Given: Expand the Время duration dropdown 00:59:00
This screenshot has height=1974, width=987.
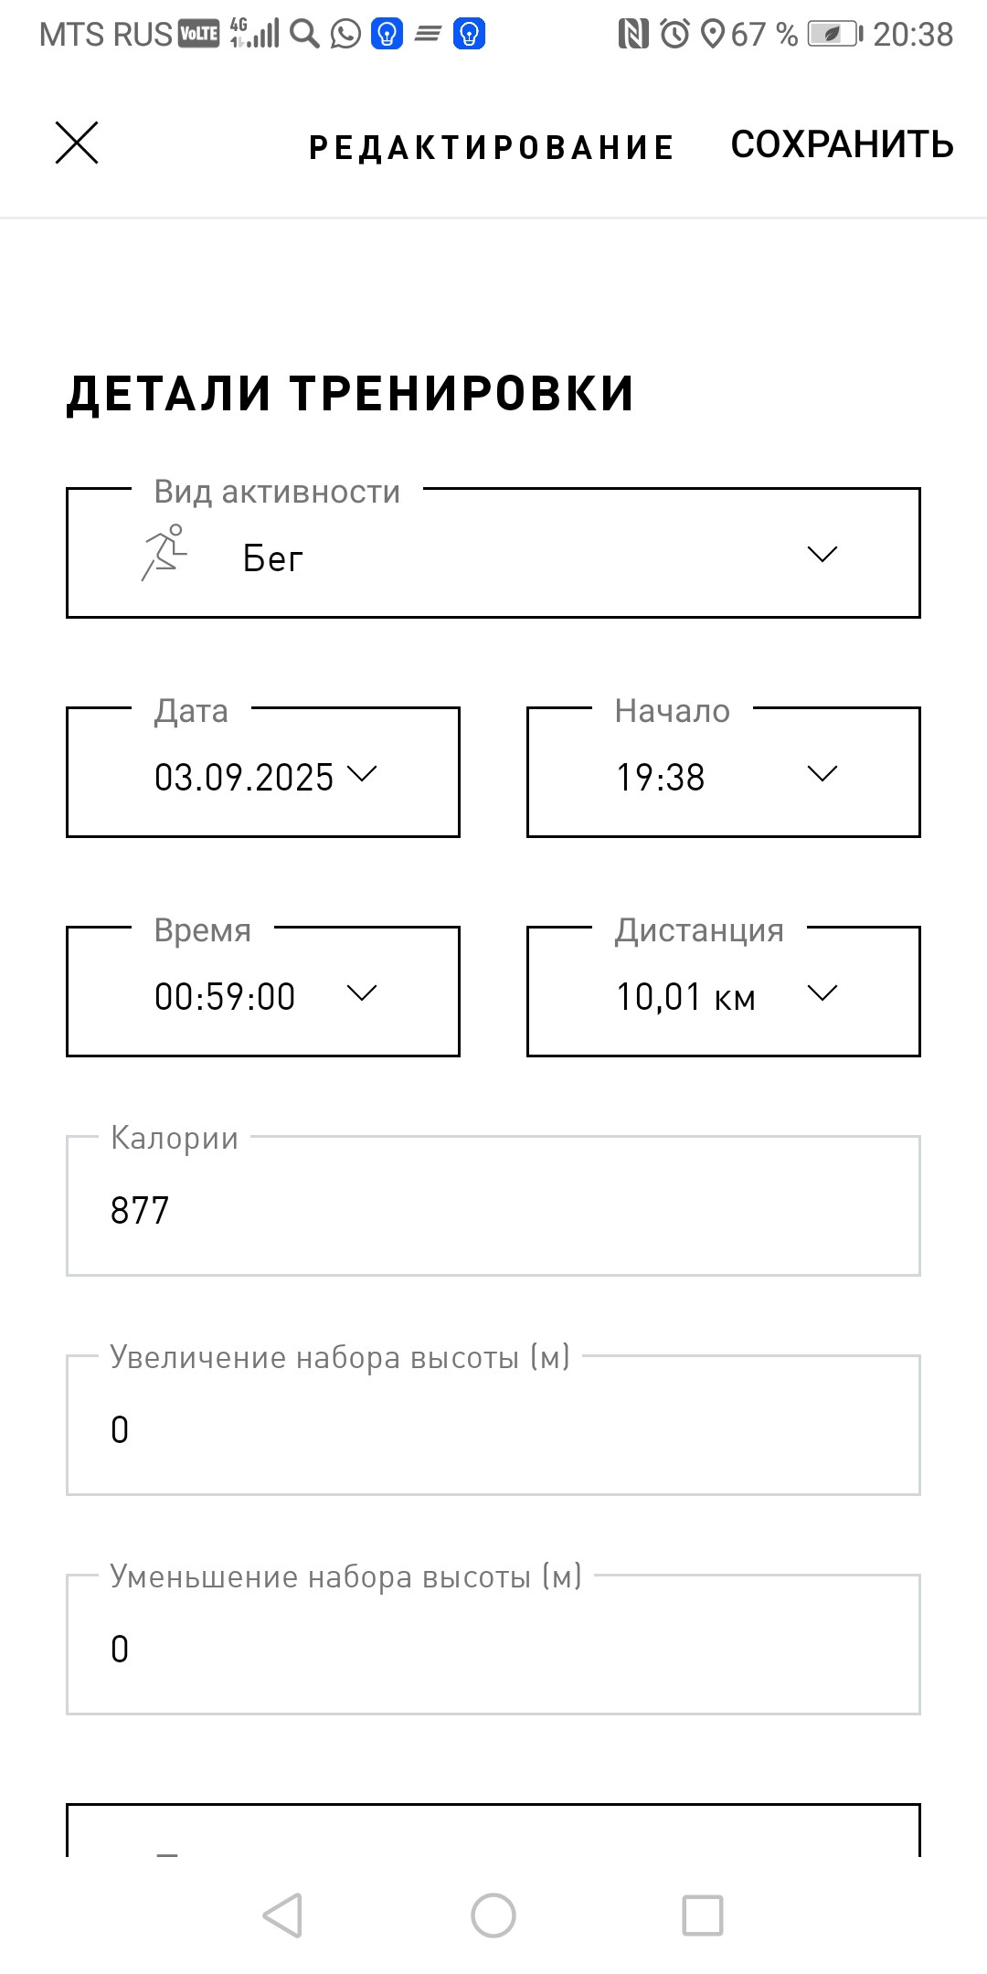Looking at the screenshot, I should tap(263, 992).
